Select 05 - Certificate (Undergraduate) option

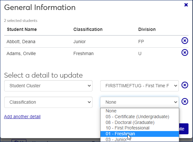tap(137, 117)
